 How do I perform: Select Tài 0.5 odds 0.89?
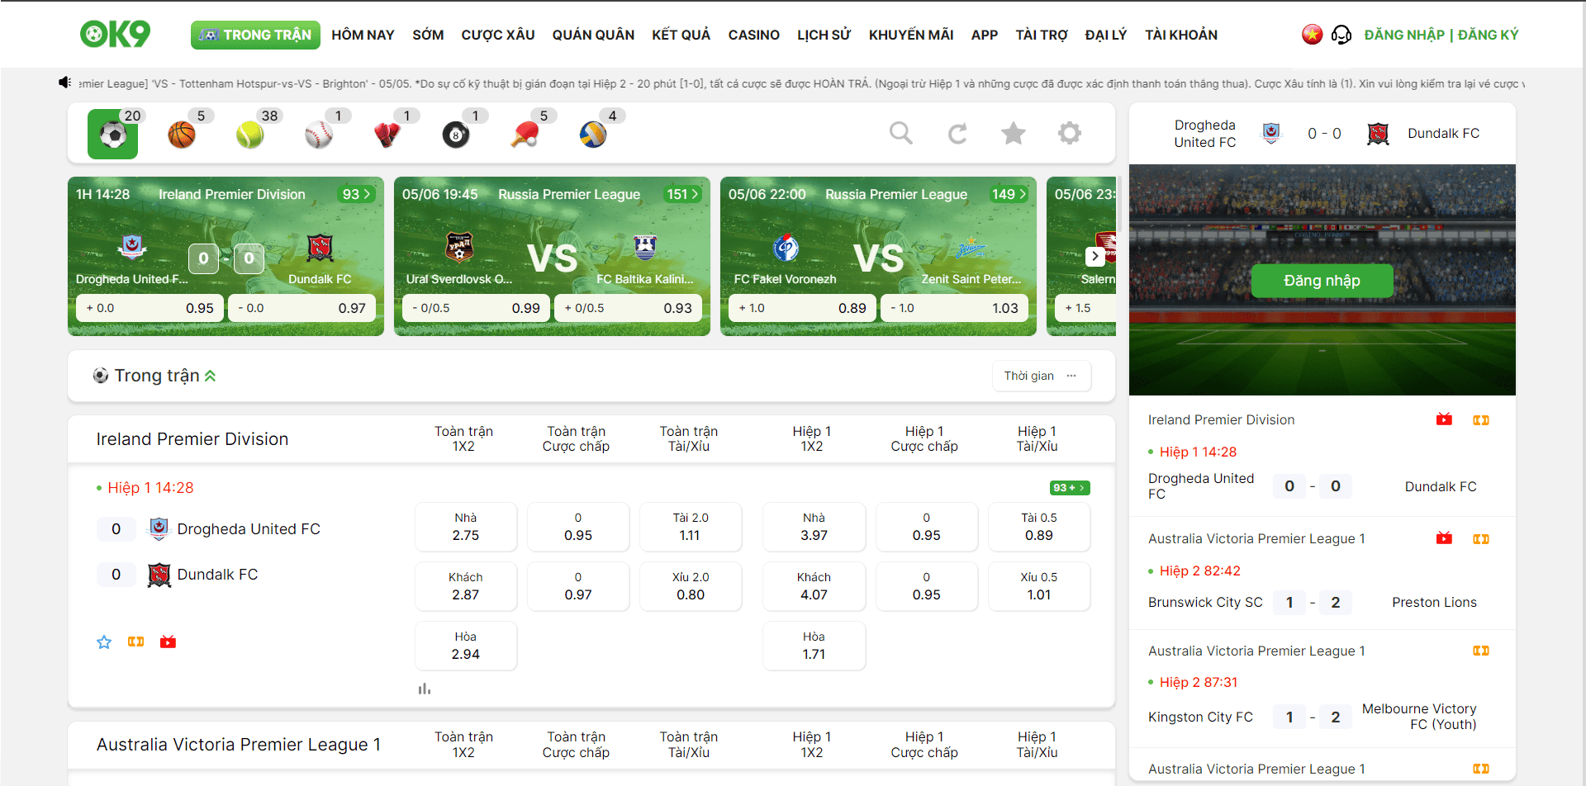point(1039,527)
